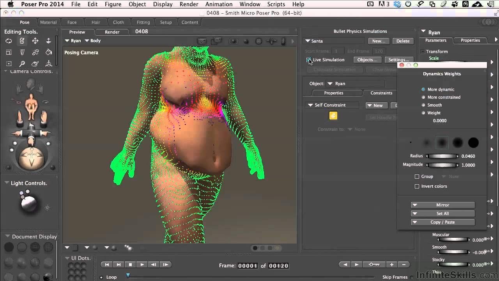Adjust the Radius slider
The height and width of the screenshot is (281, 499).
(x=442, y=156)
